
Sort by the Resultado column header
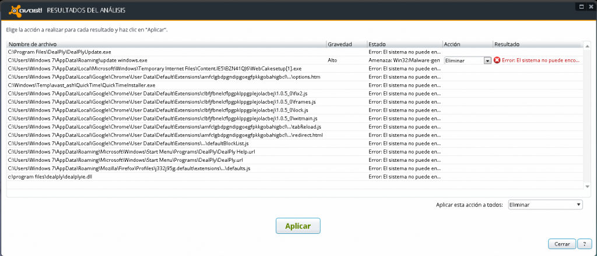click(x=537, y=44)
